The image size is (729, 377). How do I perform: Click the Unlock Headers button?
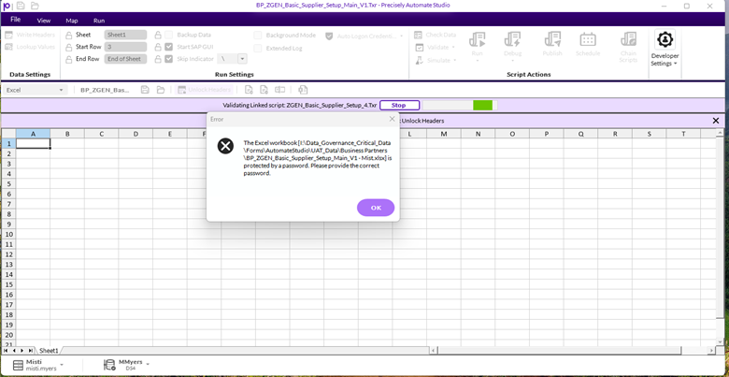pyautogui.click(x=205, y=90)
